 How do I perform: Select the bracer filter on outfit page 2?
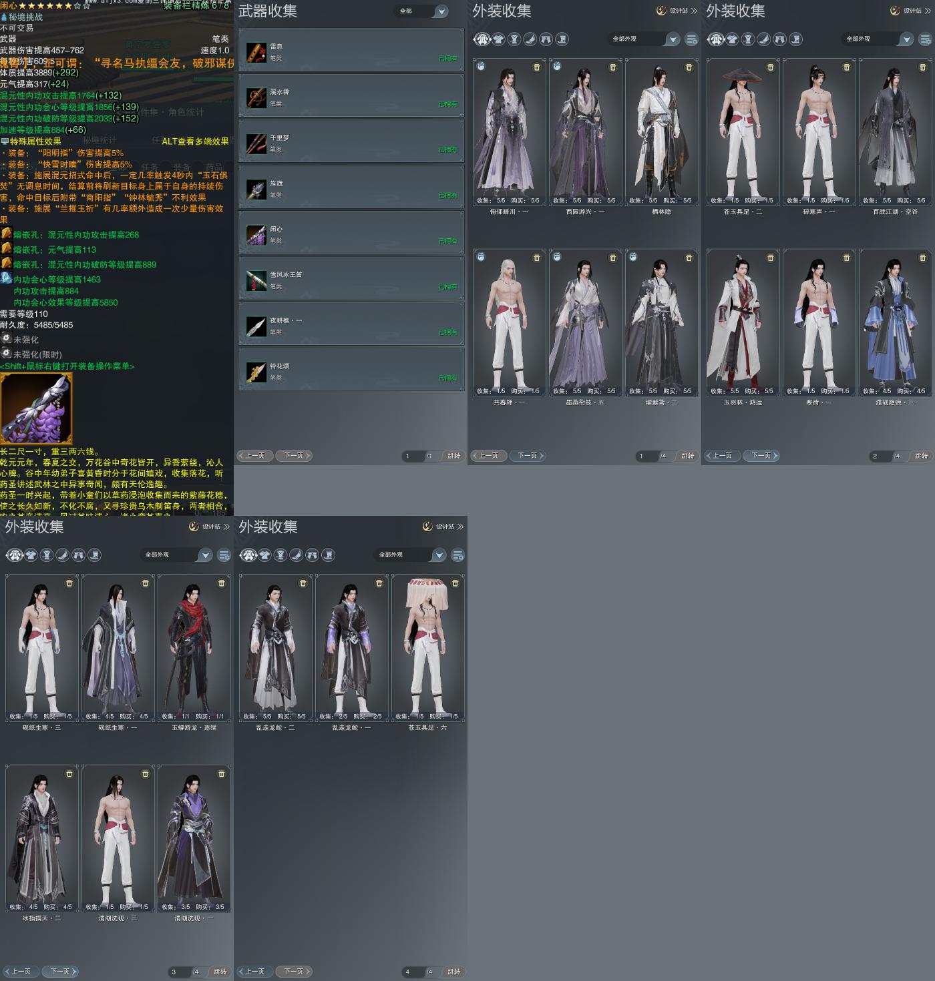(x=764, y=39)
